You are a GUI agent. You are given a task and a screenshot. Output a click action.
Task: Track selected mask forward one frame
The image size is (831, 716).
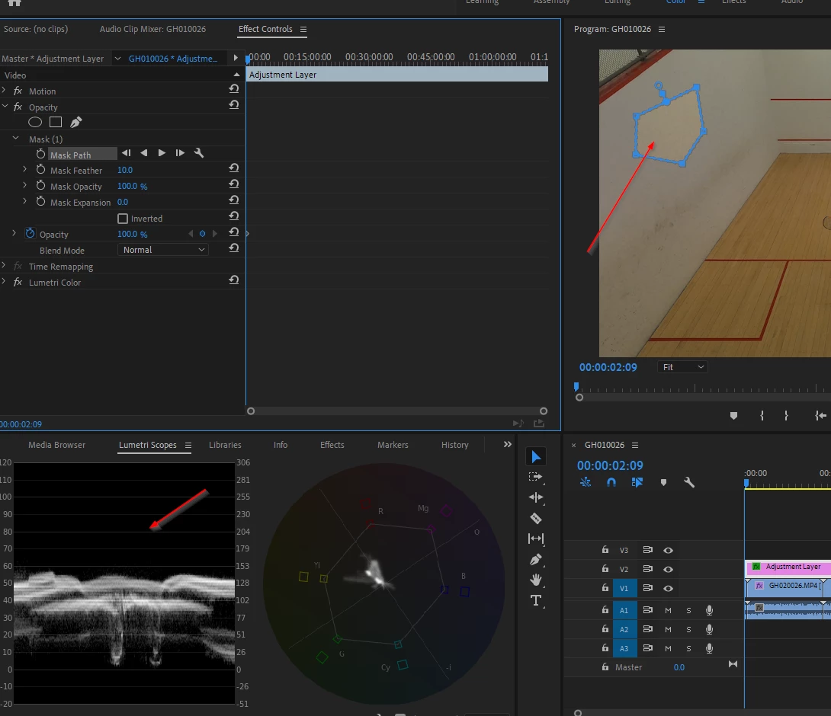click(x=180, y=153)
